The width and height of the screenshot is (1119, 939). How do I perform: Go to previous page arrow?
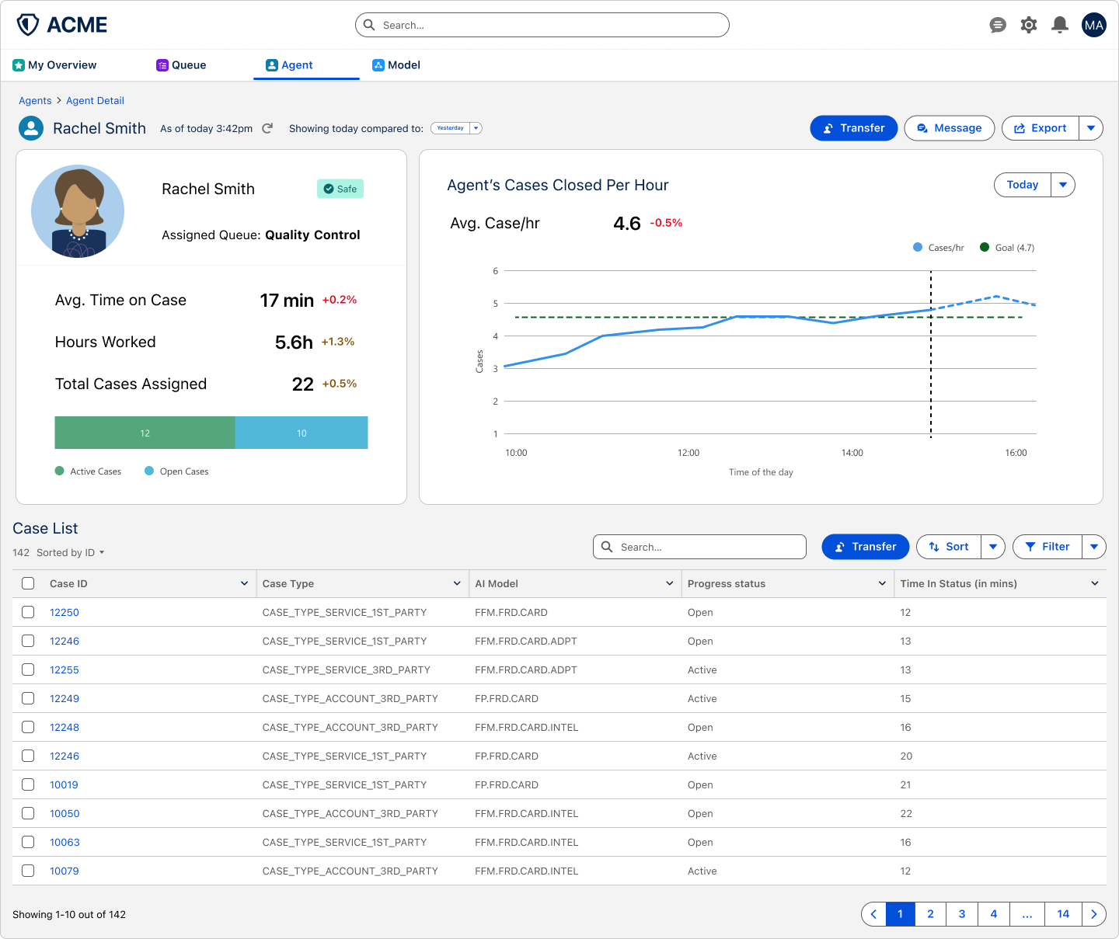[x=873, y=914]
